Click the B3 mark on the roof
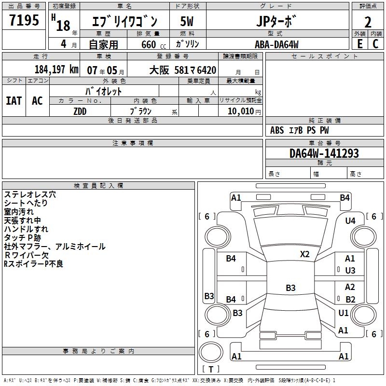The width and height of the screenshot is (386, 386). point(290,288)
